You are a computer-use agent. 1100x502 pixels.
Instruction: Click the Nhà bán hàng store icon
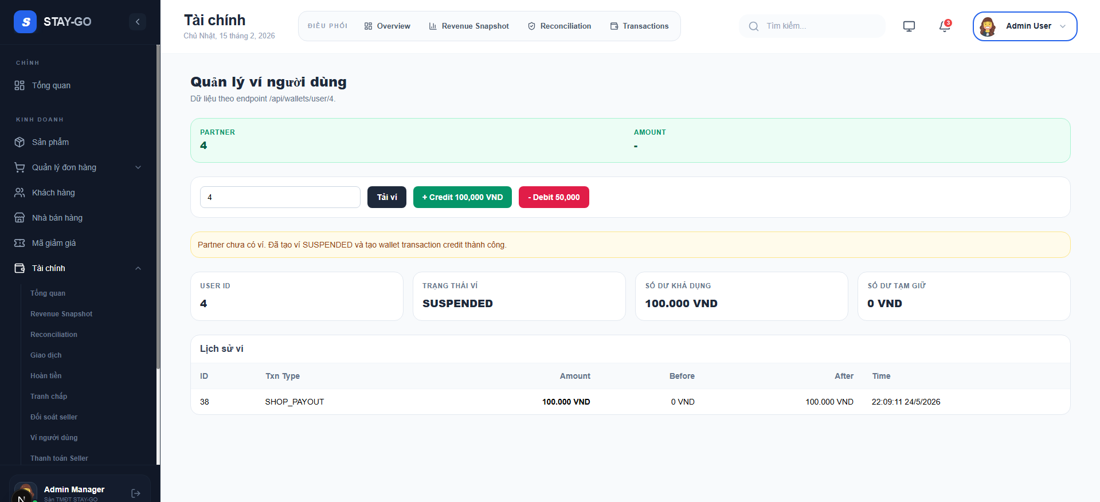point(19,218)
